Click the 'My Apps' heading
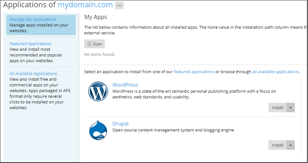The image size is (308, 163). [96, 17]
